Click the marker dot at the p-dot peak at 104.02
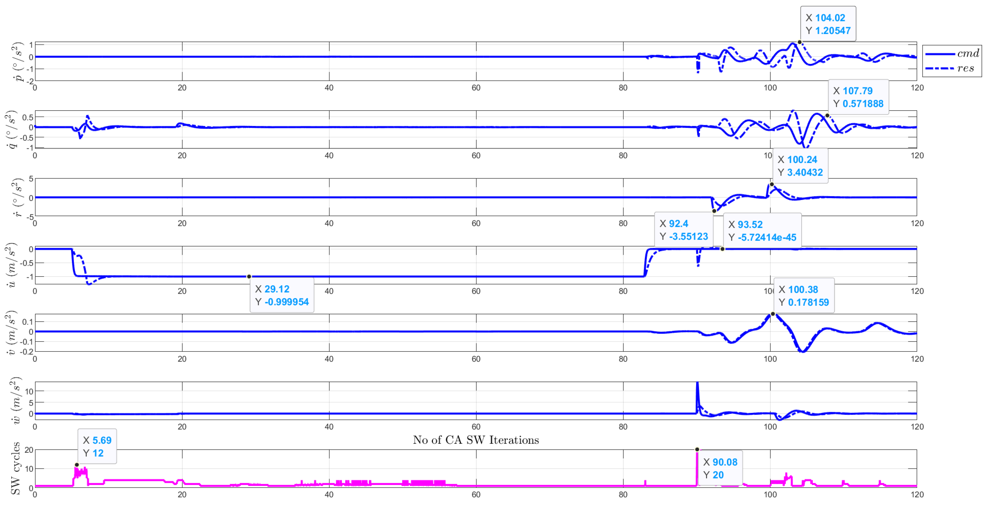Viewport: 986px width, 506px height. pos(800,42)
